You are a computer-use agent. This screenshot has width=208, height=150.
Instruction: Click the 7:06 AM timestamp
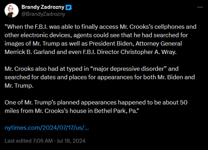(x=43, y=141)
